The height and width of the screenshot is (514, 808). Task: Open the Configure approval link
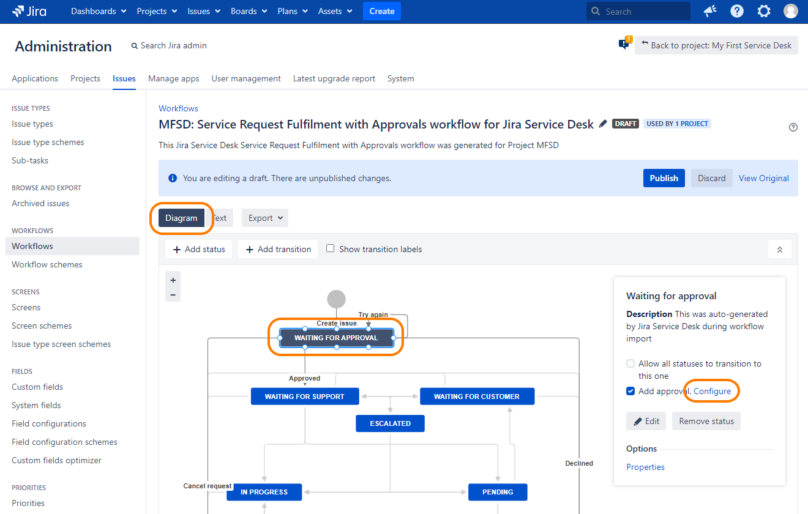(x=712, y=391)
